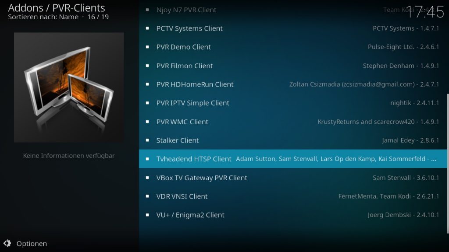The height and width of the screenshot is (252, 449).
Task: Click the Addons / PVR-Clients heading
Action: pos(57,8)
